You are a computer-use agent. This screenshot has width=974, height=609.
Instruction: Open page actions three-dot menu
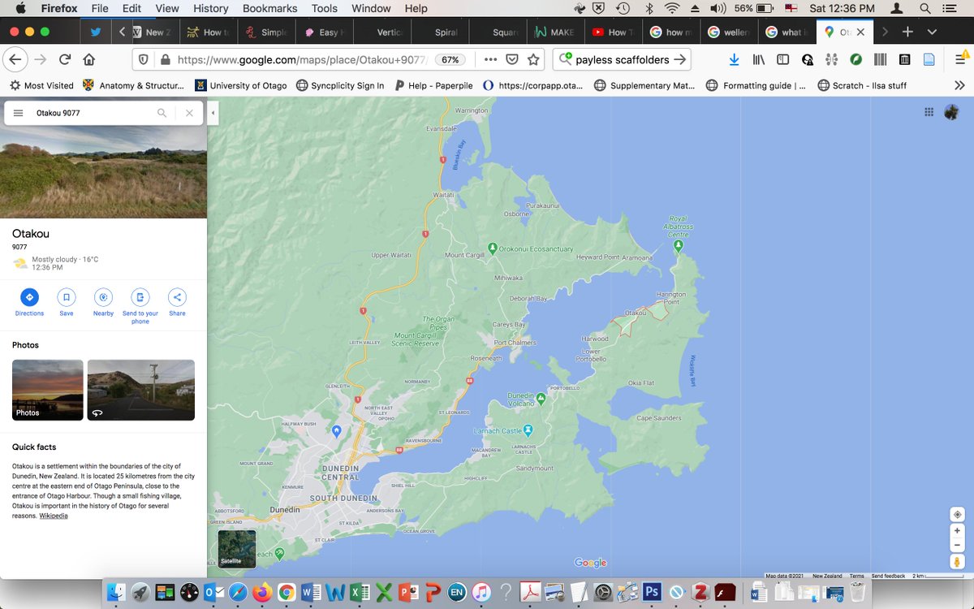click(490, 59)
